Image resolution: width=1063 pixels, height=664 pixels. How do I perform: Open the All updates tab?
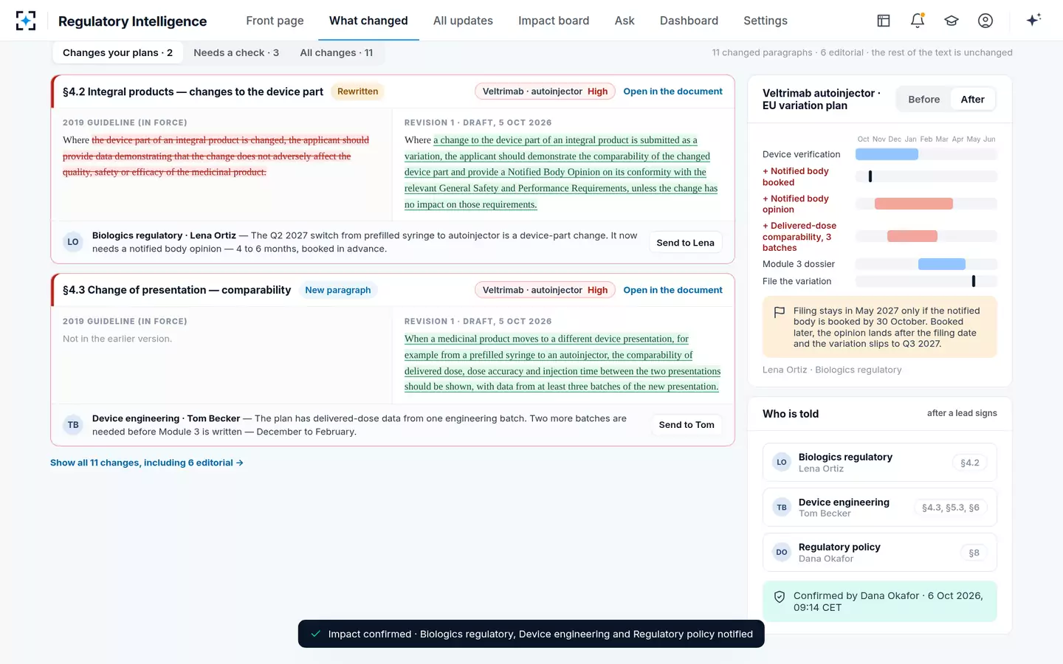point(463,21)
